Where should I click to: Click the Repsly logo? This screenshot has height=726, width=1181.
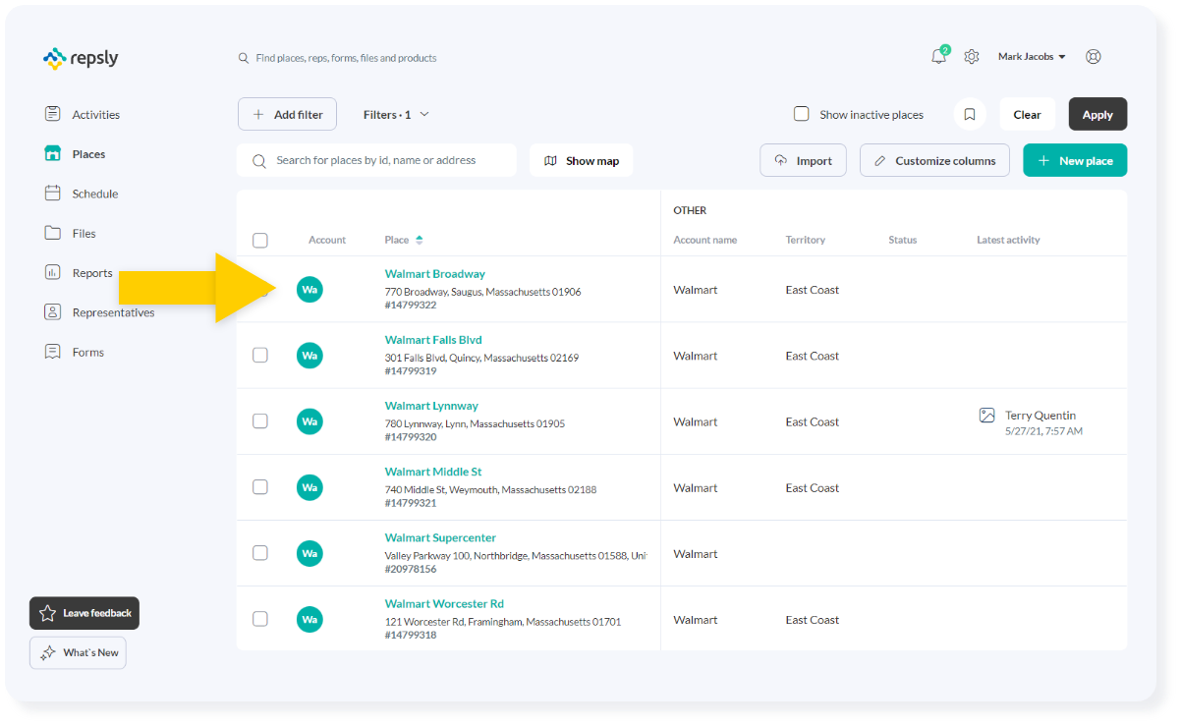pyautogui.click(x=81, y=58)
